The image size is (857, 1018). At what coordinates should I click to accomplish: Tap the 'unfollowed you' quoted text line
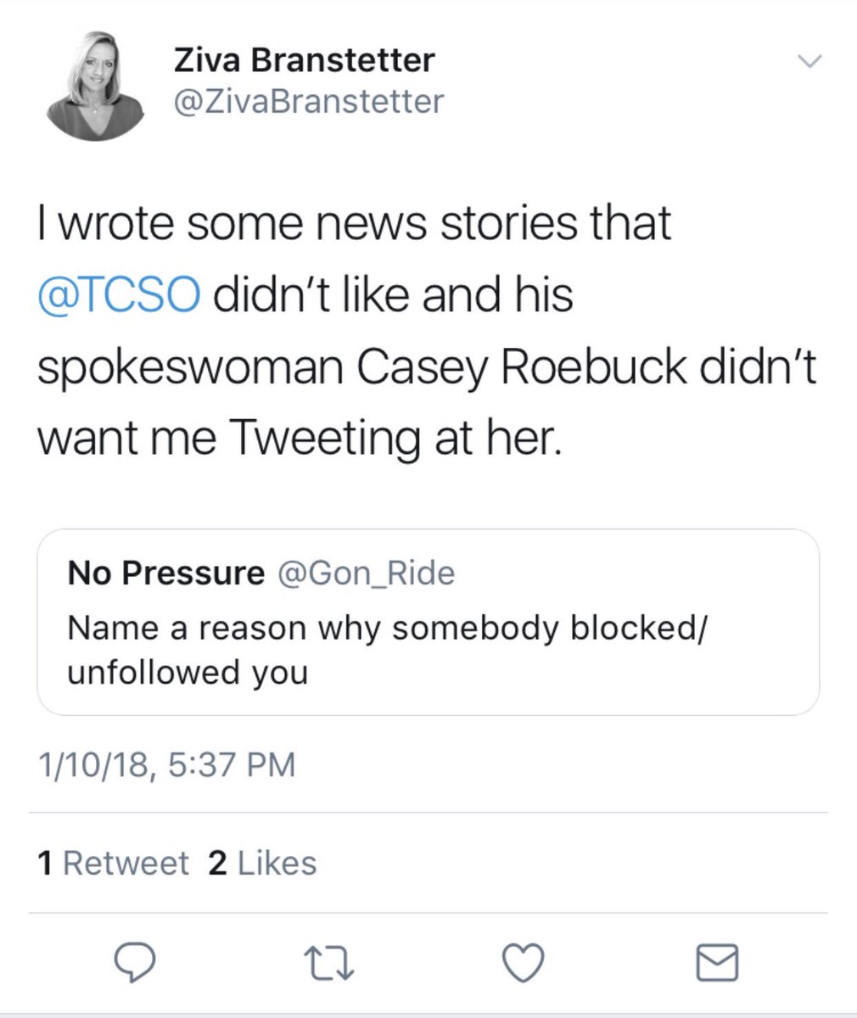tap(188, 673)
